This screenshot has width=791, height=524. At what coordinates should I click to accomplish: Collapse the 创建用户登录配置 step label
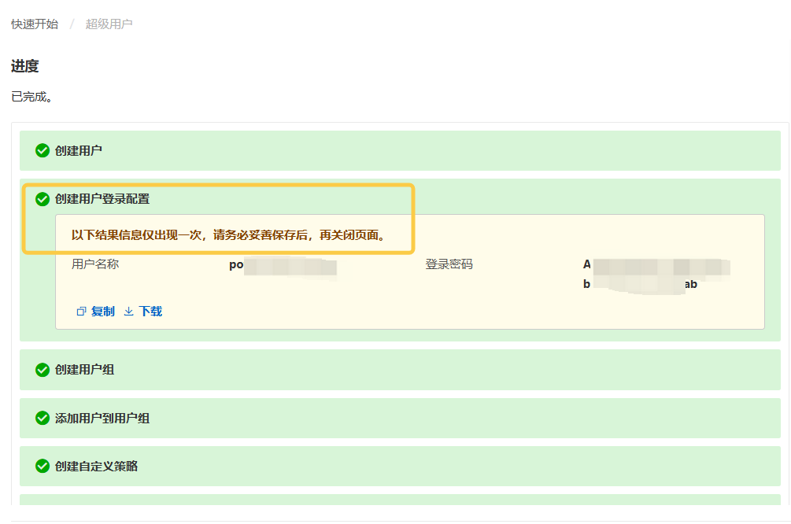click(x=102, y=199)
